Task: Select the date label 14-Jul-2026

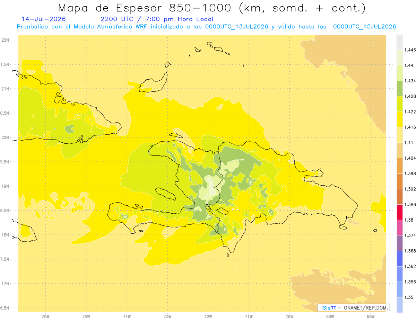Action: (x=44, y=19)
